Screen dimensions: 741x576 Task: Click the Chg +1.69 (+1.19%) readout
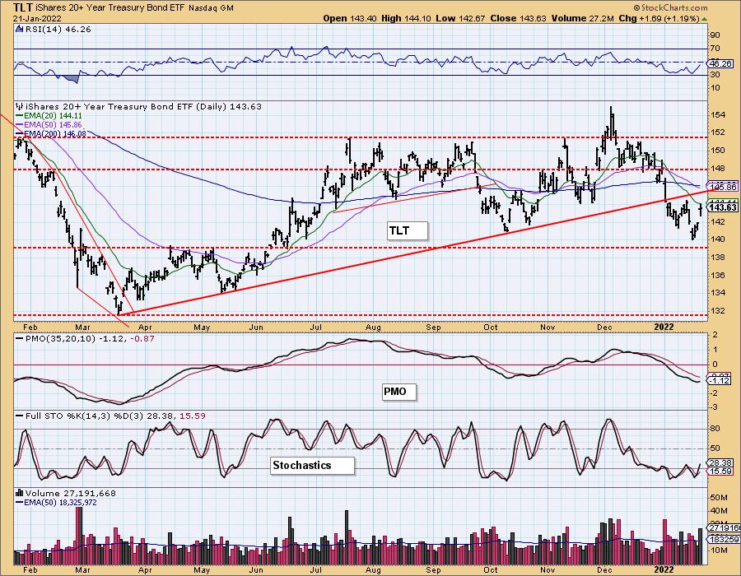659,18
